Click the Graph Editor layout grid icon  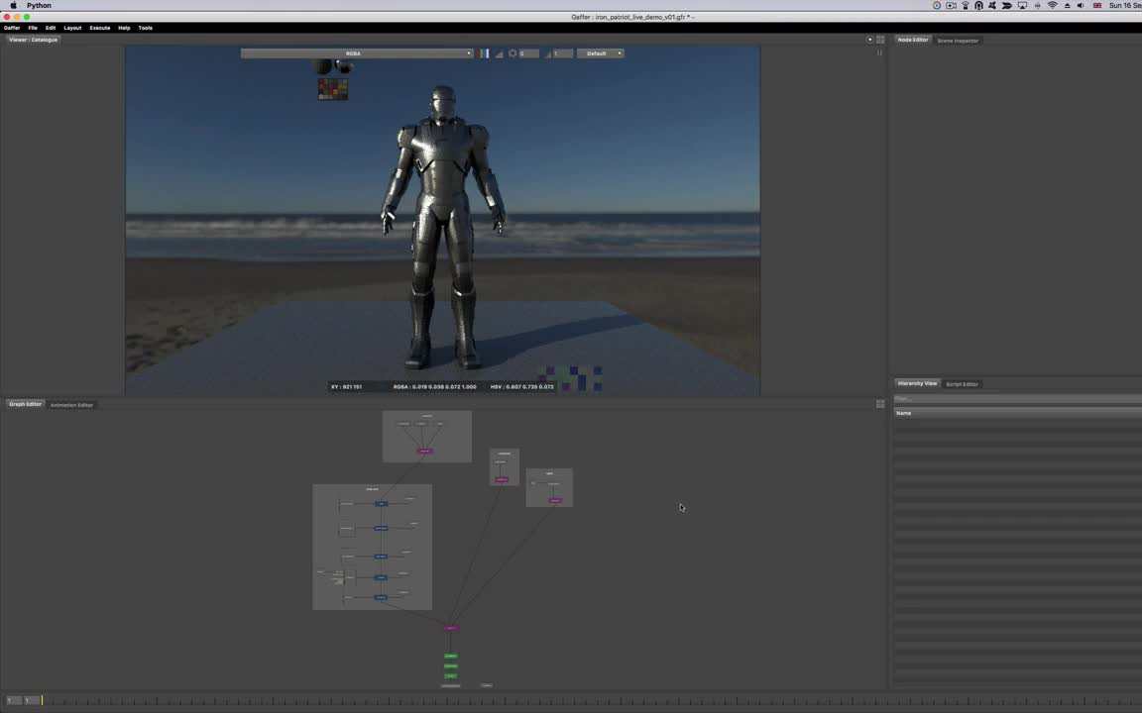pyautogui.click(x=880, y=404)
